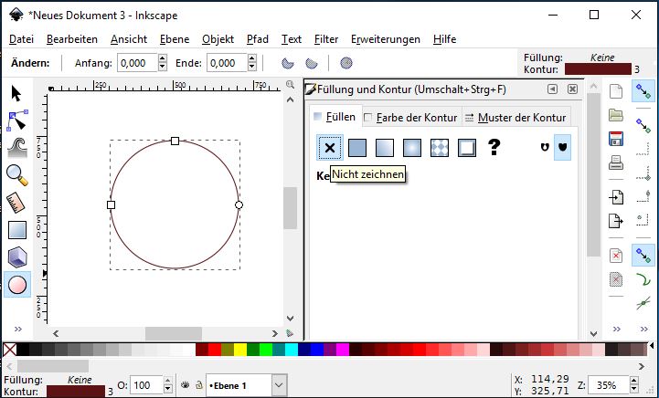
Task: Open the Ebene 1 layer dropdown
Action: point(278,385)
